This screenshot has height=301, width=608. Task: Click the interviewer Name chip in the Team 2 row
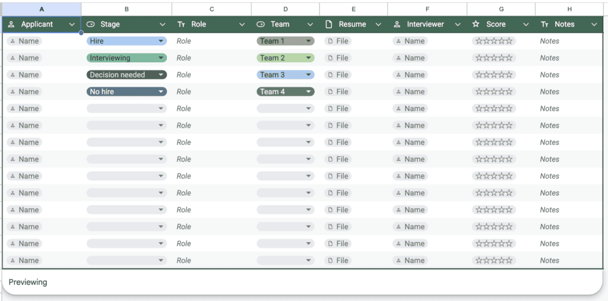tap(410, 58)
